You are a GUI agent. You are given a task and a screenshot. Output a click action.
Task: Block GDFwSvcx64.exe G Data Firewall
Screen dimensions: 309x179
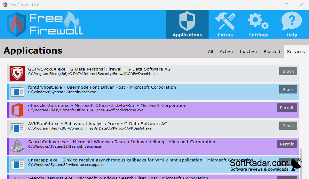(288, 71)
